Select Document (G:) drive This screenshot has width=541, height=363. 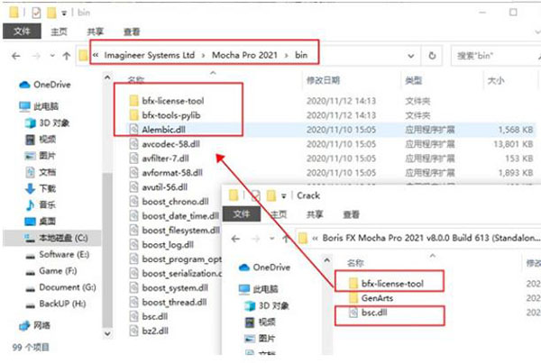tap(61, 287)
